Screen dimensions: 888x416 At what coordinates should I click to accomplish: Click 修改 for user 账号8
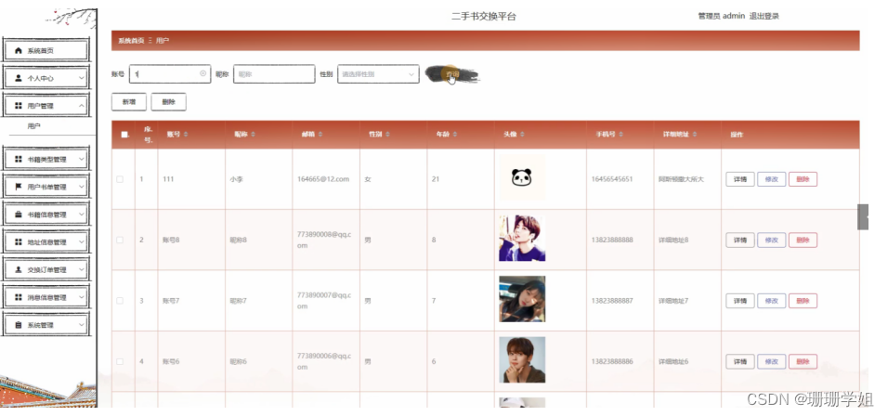coord(771,240)
